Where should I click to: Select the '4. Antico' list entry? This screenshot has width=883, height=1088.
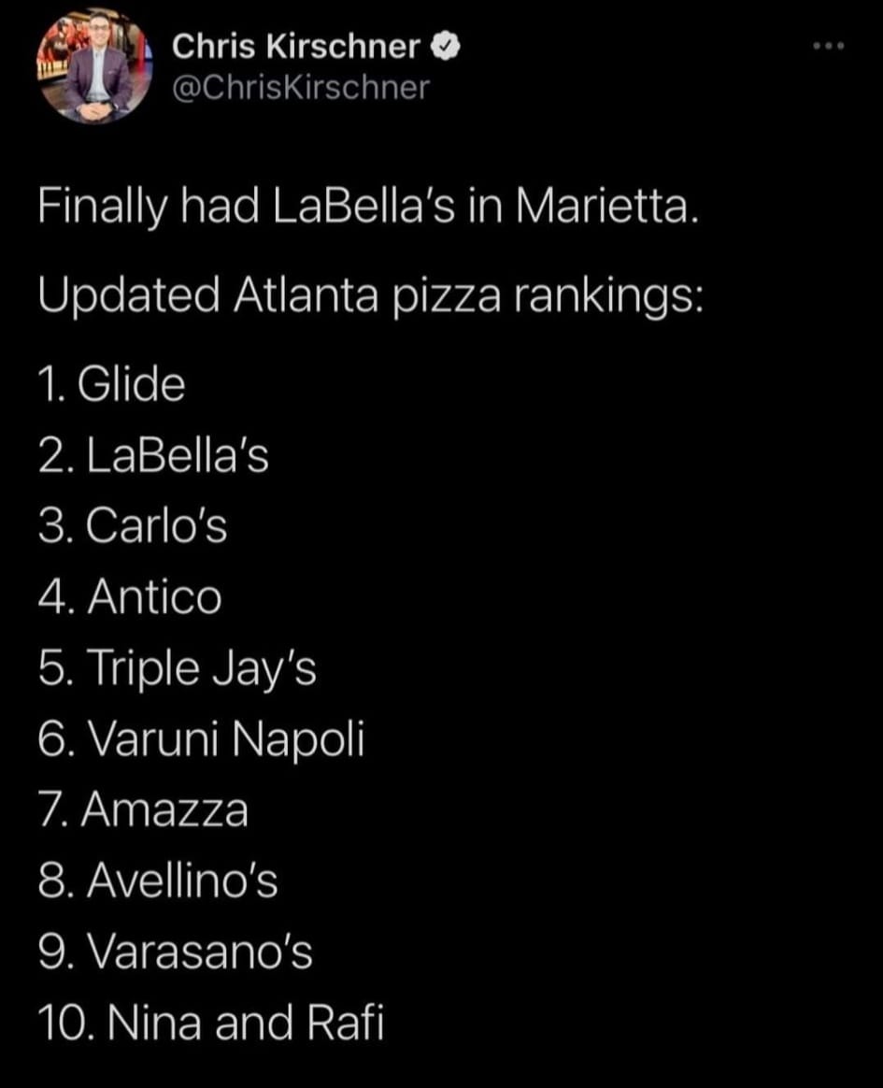tap(130, 596)
